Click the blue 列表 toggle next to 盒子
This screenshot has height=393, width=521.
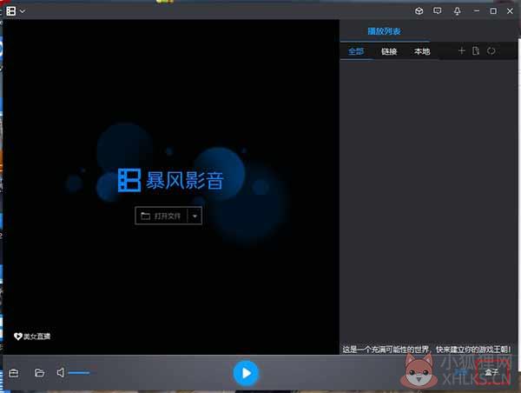click(x=461, y=372)
